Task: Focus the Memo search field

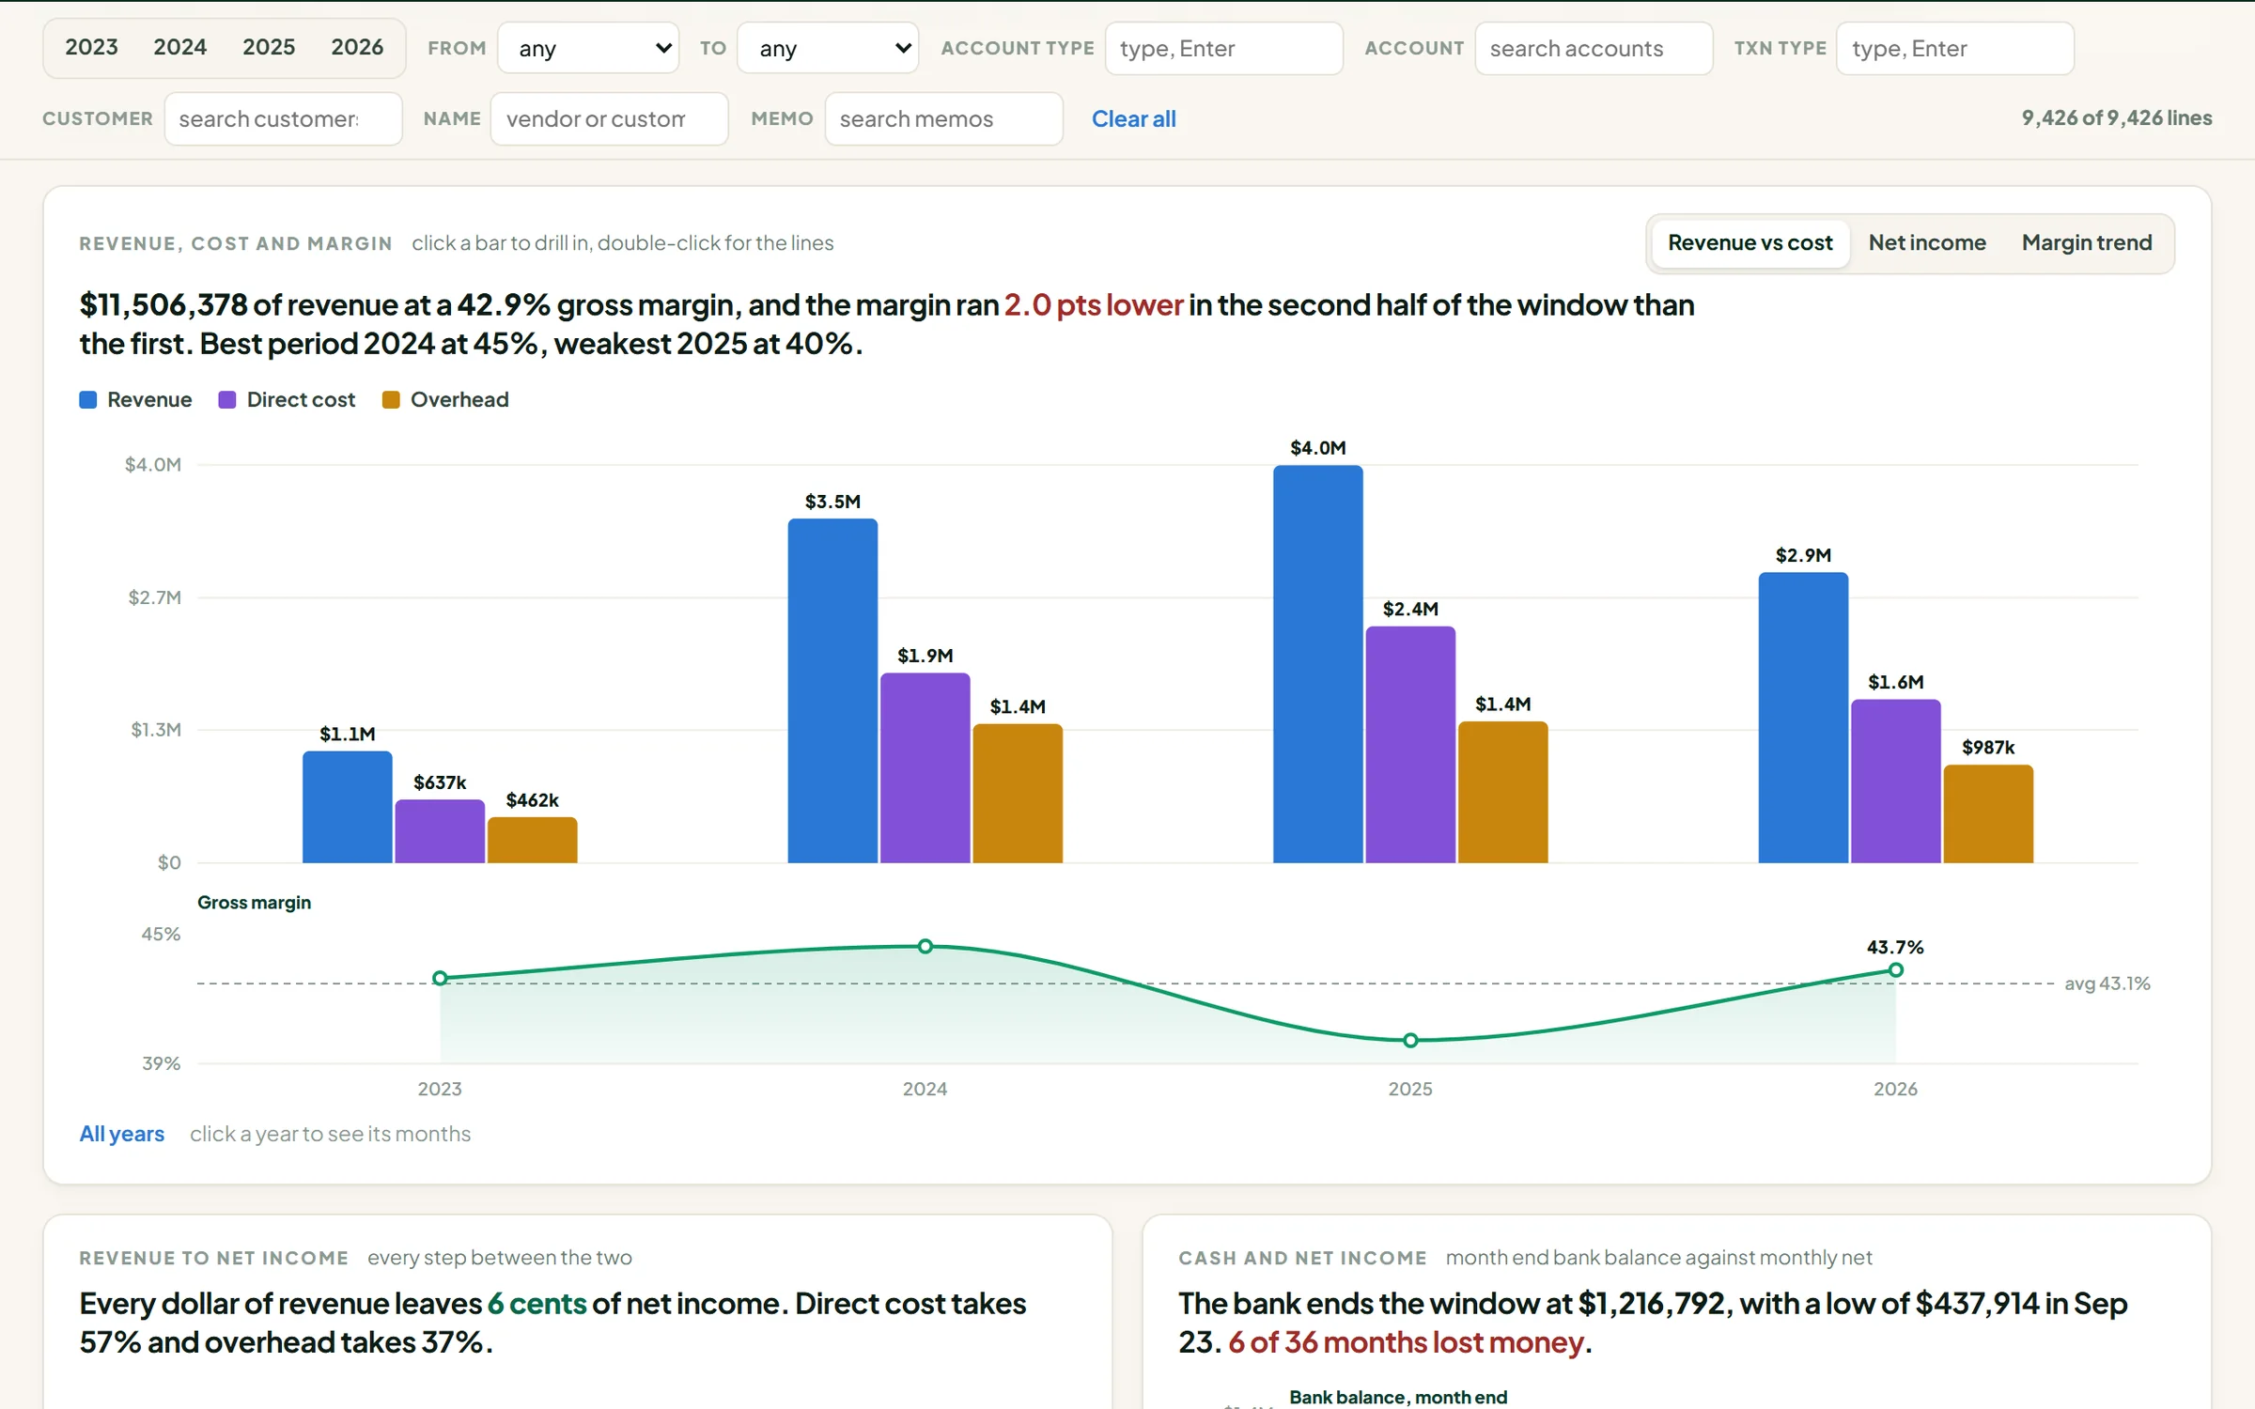Action: pyautogui.click(x=943, y=118)
